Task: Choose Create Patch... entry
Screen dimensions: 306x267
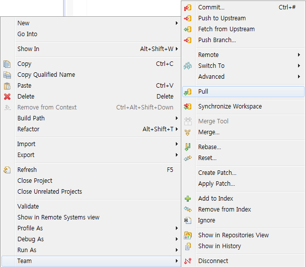Action: (217, 173)
